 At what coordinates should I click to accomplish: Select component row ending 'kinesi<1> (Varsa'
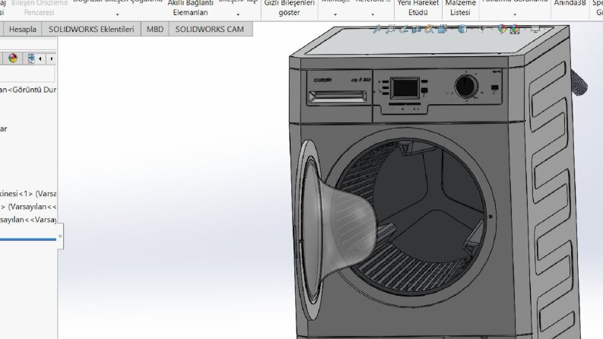pos(28,193)
